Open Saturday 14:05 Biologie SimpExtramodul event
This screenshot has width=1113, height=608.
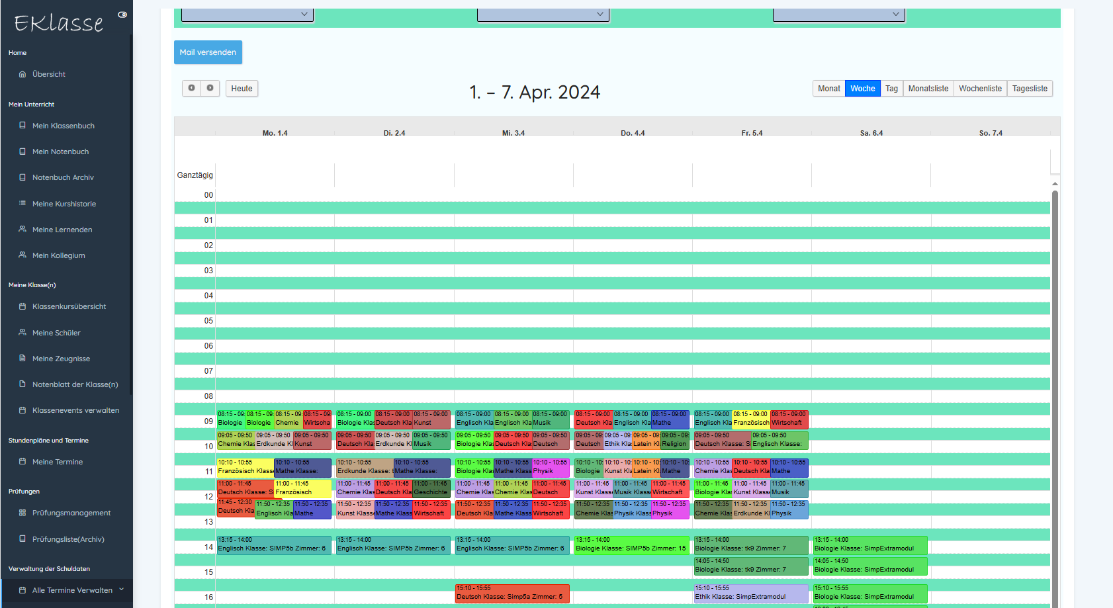[x=870, y=566]
